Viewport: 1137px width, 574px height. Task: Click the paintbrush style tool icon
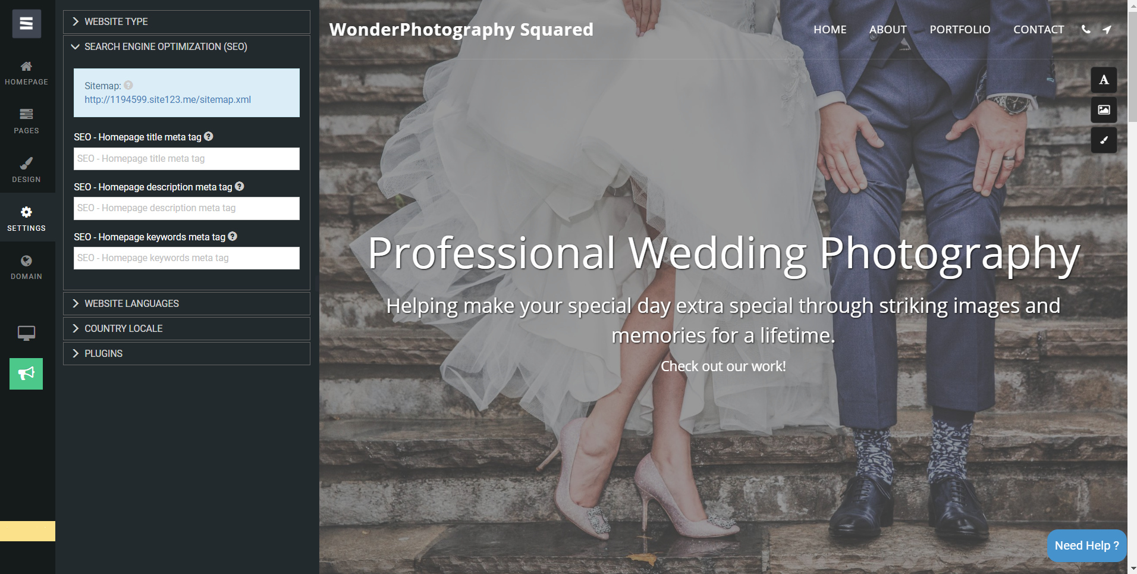pyautogui.click(x=1104, y=140)
